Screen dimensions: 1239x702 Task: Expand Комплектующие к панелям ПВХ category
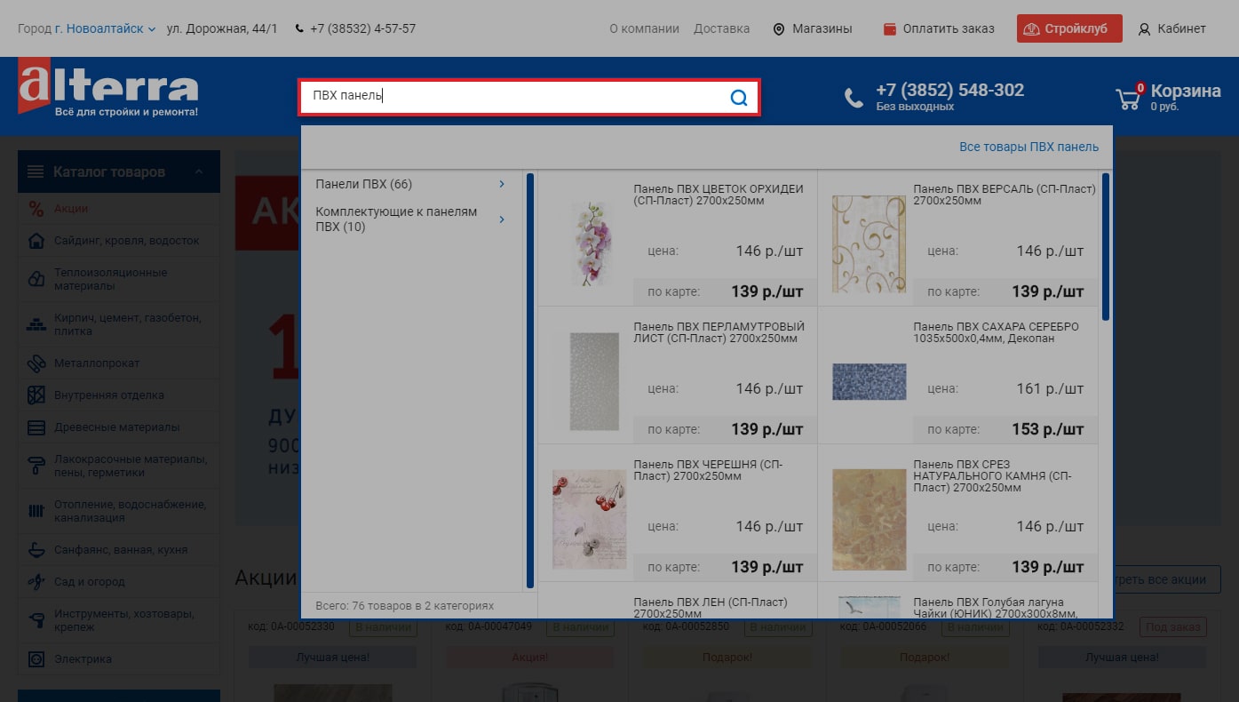point(501,219)
